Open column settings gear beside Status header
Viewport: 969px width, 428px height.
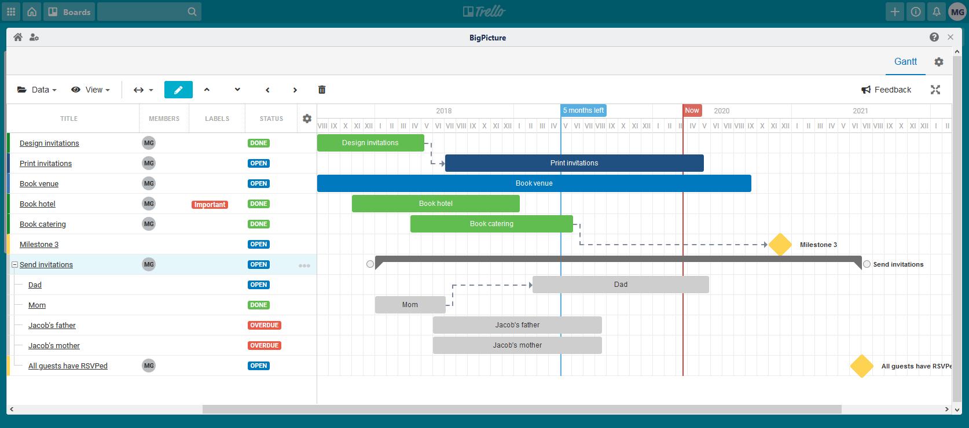tap(307, 119)
